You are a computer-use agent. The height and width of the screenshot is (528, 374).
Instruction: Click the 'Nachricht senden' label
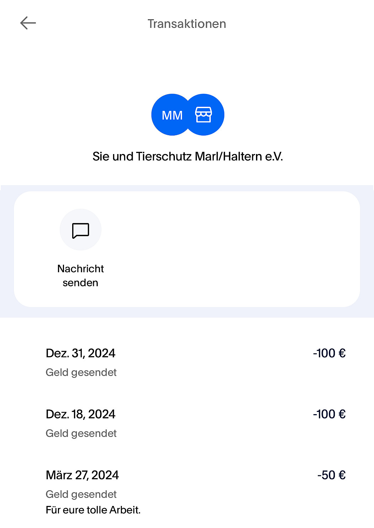pyautogui.click(x=81, y=276)
